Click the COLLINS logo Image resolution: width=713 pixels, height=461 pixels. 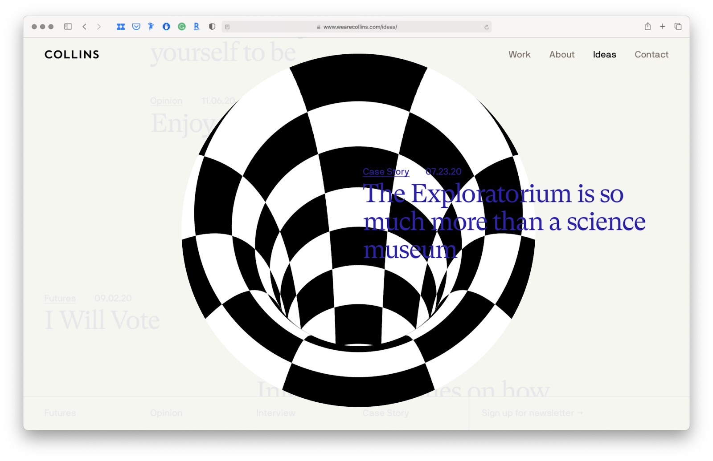(72, 54)
